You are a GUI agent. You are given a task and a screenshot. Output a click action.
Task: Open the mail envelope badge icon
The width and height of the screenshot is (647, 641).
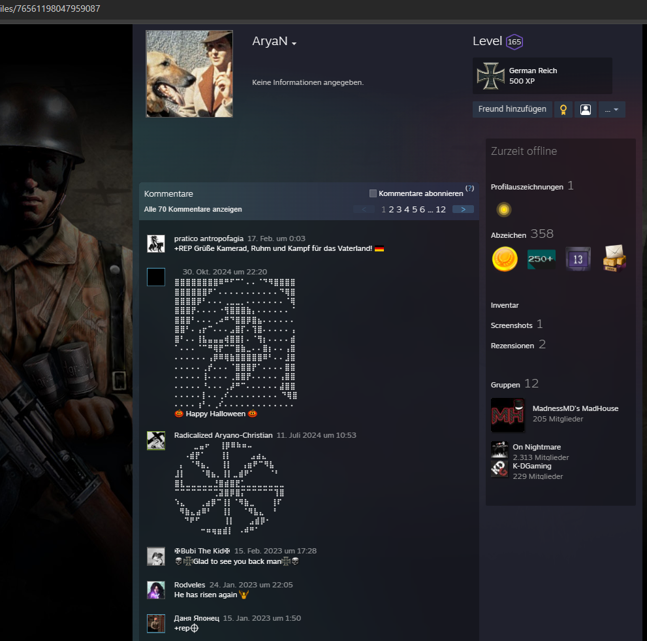click(614, 259)
